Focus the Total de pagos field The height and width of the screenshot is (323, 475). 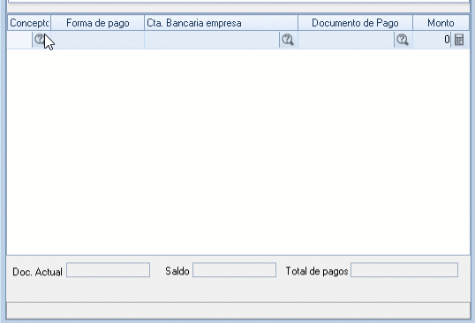pos(404,270)
